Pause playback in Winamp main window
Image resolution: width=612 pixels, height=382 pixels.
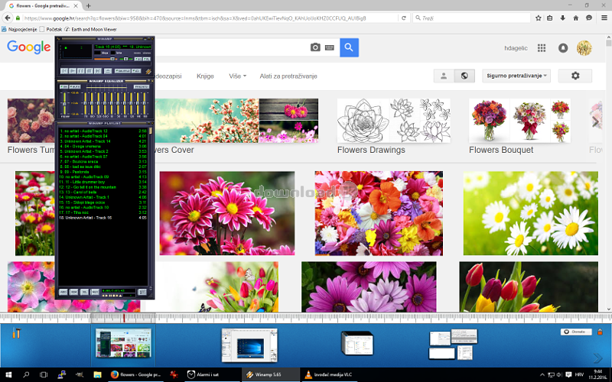81,71
